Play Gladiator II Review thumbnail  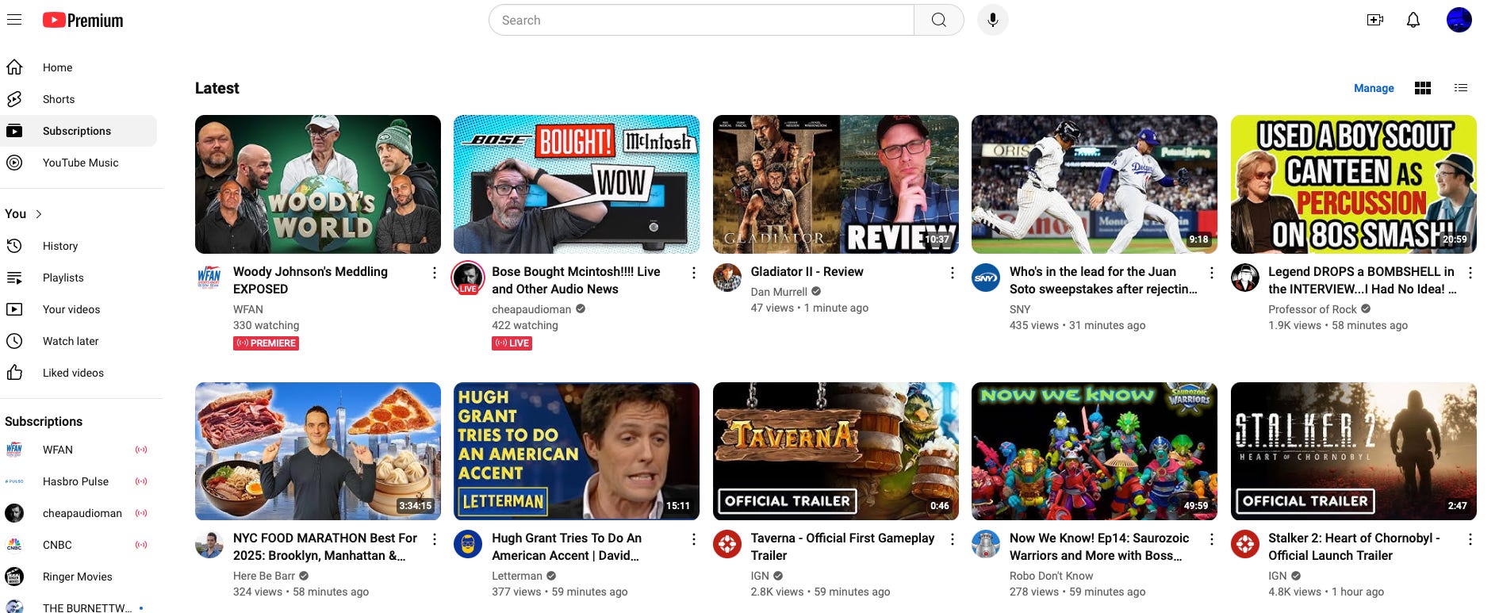(836, 184)
